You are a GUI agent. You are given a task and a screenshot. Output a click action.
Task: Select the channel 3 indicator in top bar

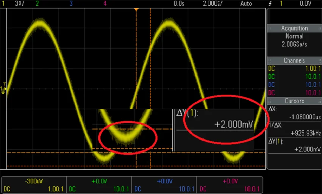(71, 3)
